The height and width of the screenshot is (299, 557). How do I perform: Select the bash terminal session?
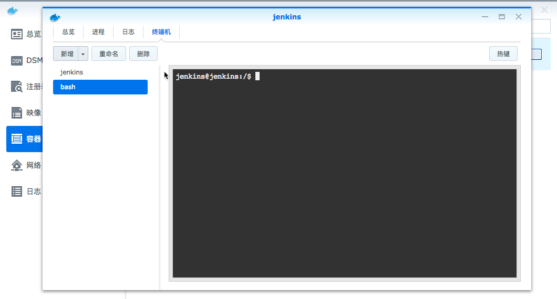coord(100,87)
